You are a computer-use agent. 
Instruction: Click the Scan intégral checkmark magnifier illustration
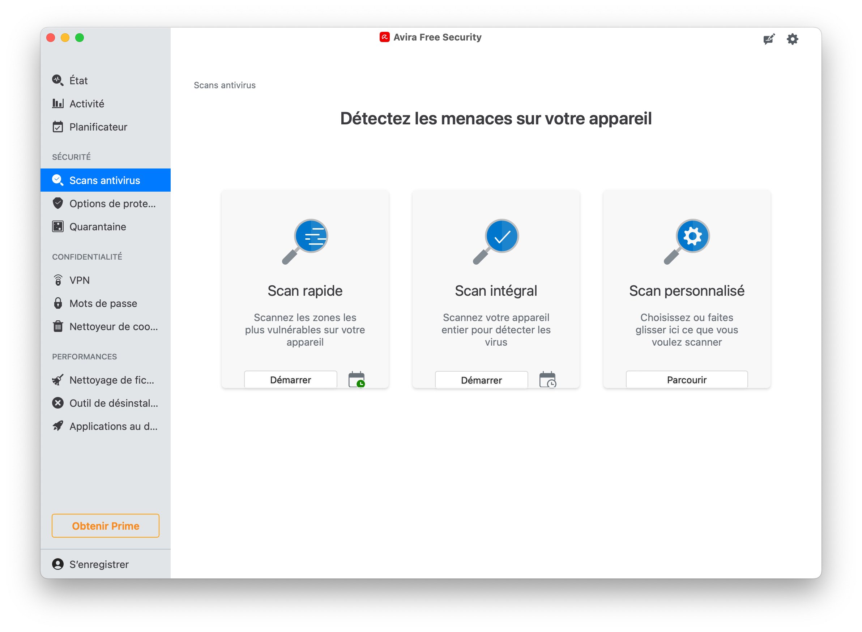(496, 242)
